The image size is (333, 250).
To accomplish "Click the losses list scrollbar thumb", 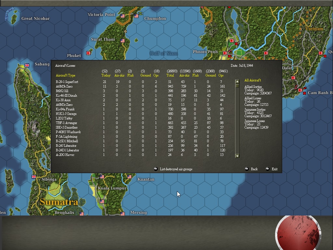I will pyautogui.click(x=237, y=86).
